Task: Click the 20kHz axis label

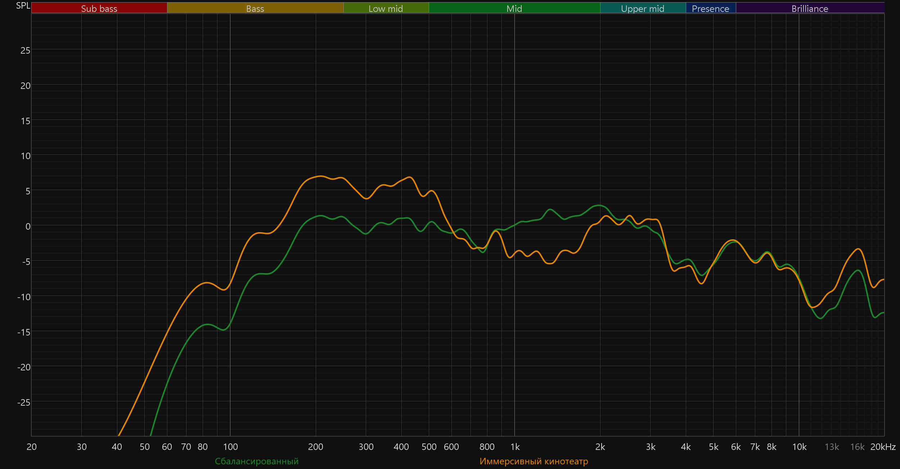Action: [x=883, y=447]
